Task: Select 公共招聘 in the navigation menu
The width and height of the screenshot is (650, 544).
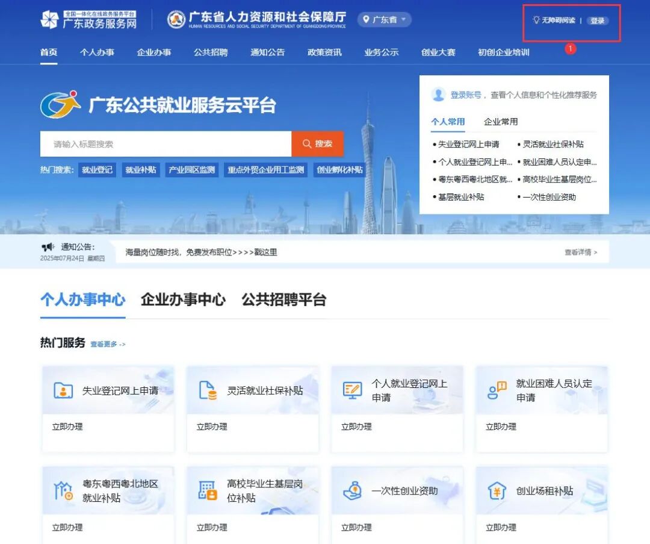Action: 212,52
